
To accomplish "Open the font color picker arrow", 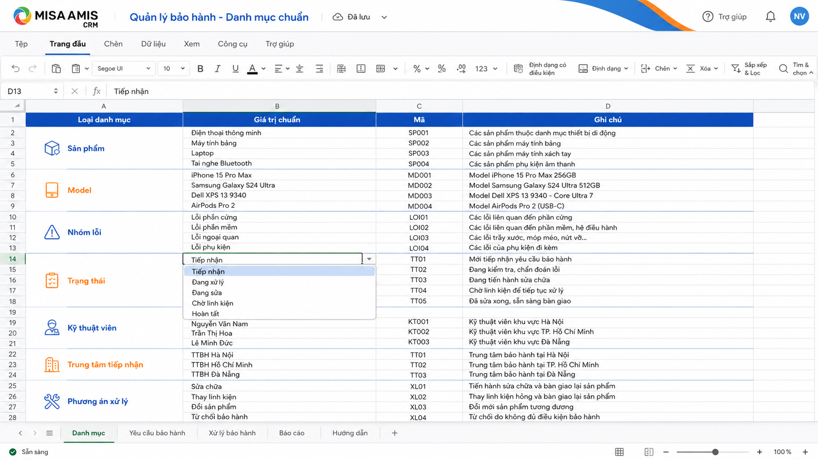I will (x=263, y=68).
